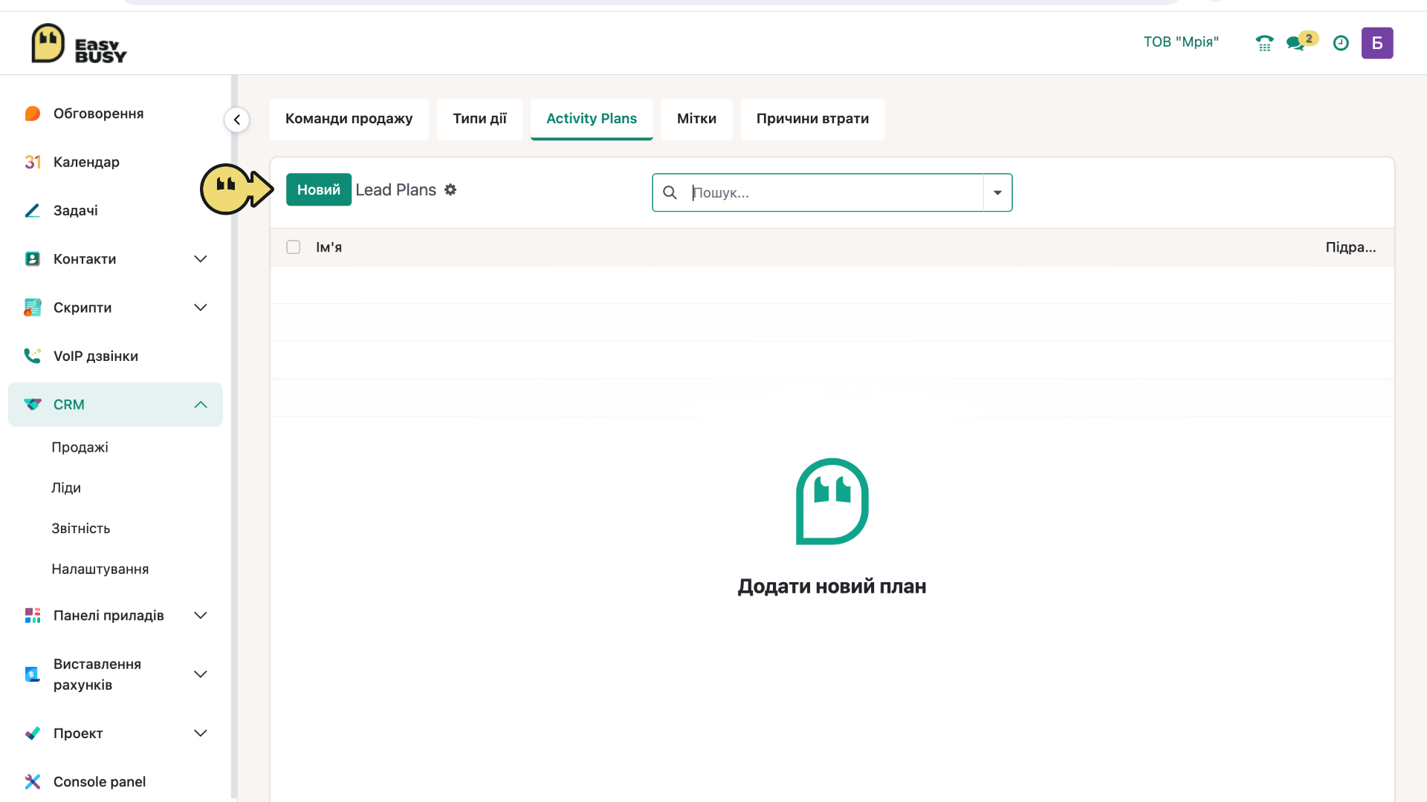Collapse the CRM menu chevron
This screenshot has width=1427, height=802.
pyautogui.click(x=201, y=405)
